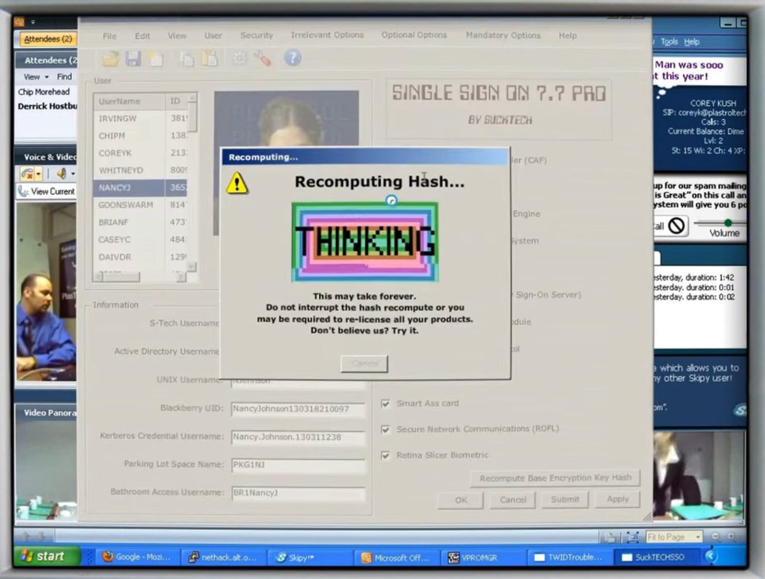Open the User menu
This screenshot has width=765, height=579.
[x=213, y=36]
